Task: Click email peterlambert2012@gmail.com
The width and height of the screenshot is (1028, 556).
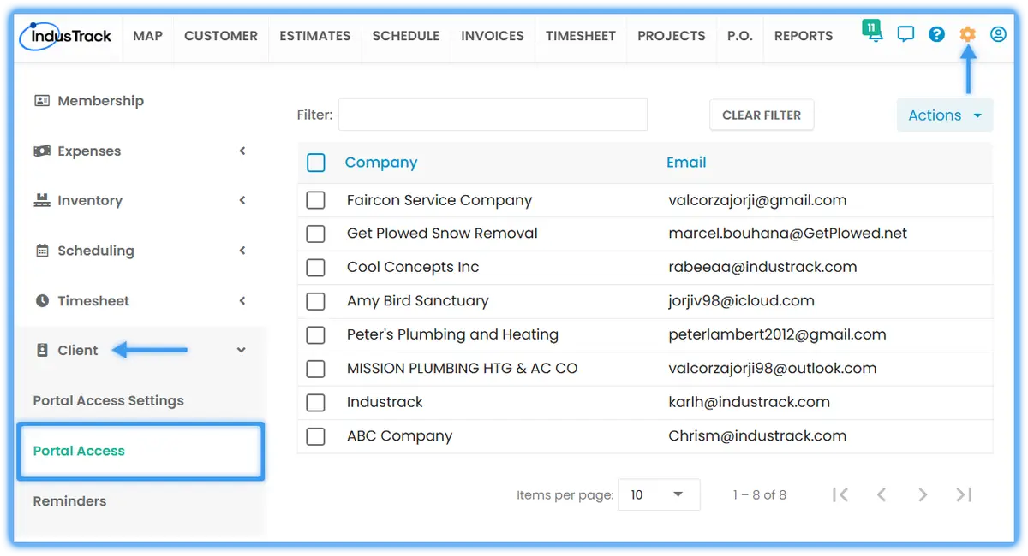Action: pyautogui.click(x=777, y=334)
